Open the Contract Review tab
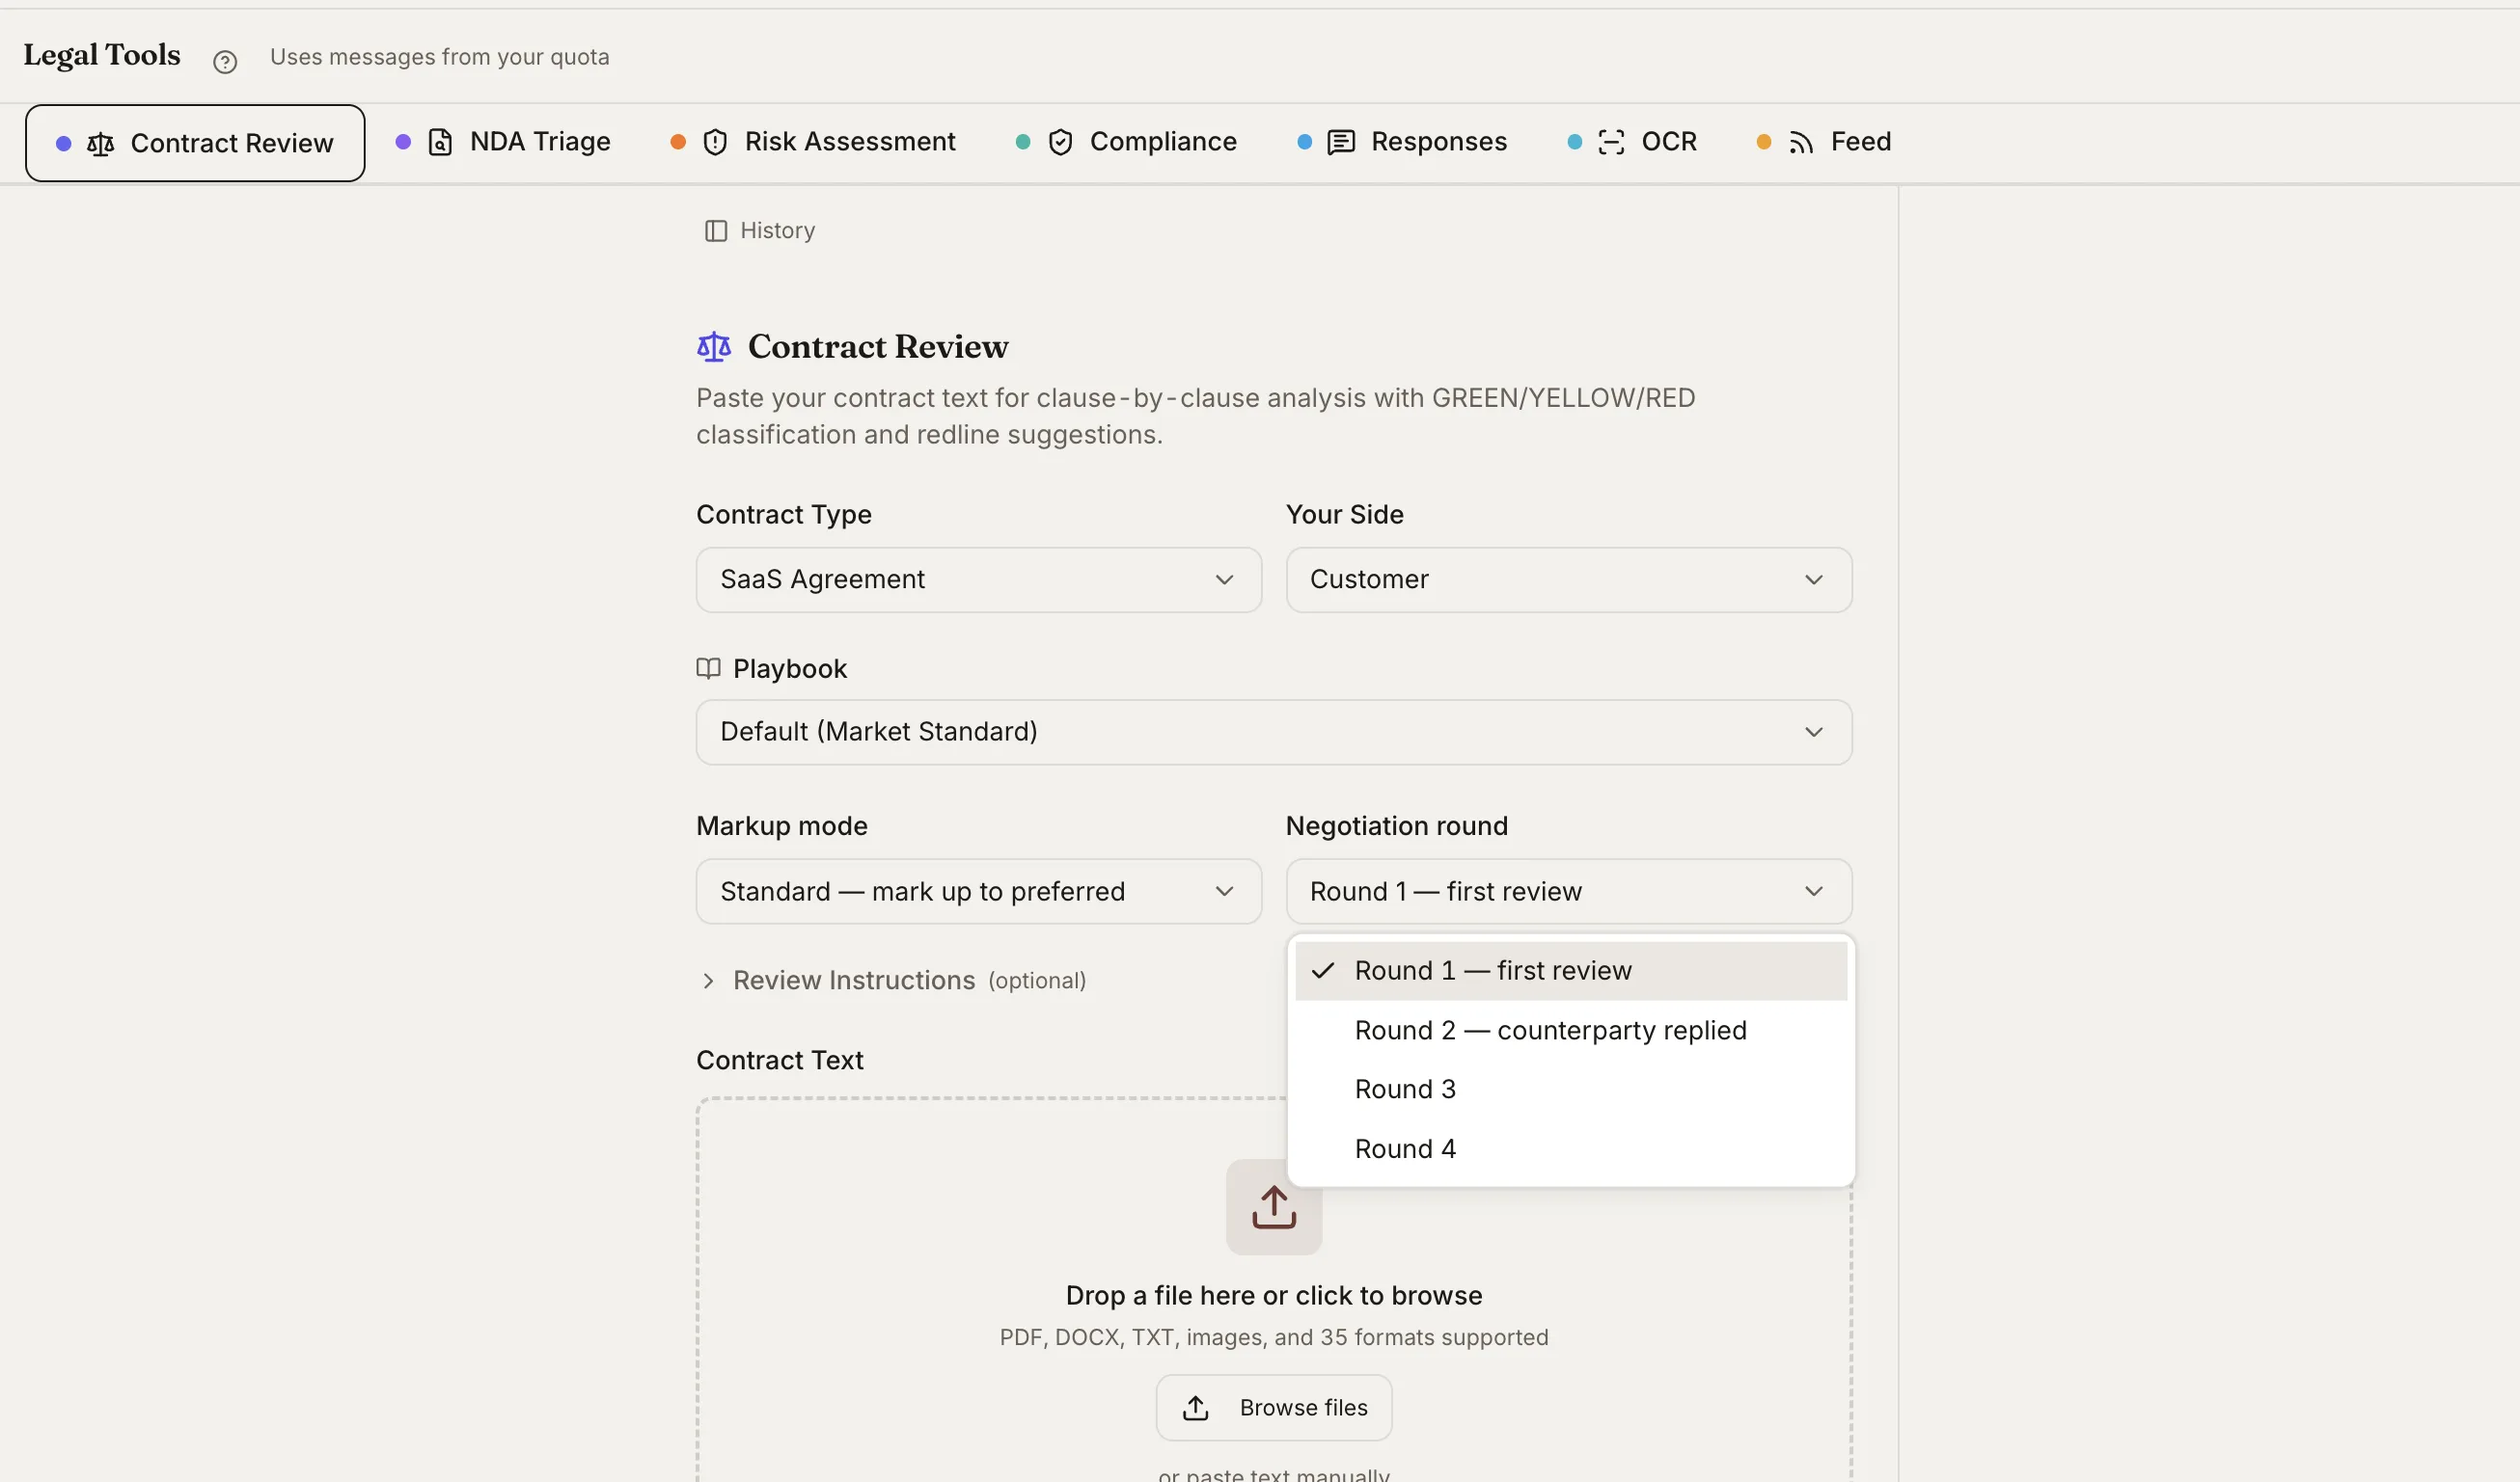The width and height of the screenshot is (2520, 1482). [x=195, y=143]
